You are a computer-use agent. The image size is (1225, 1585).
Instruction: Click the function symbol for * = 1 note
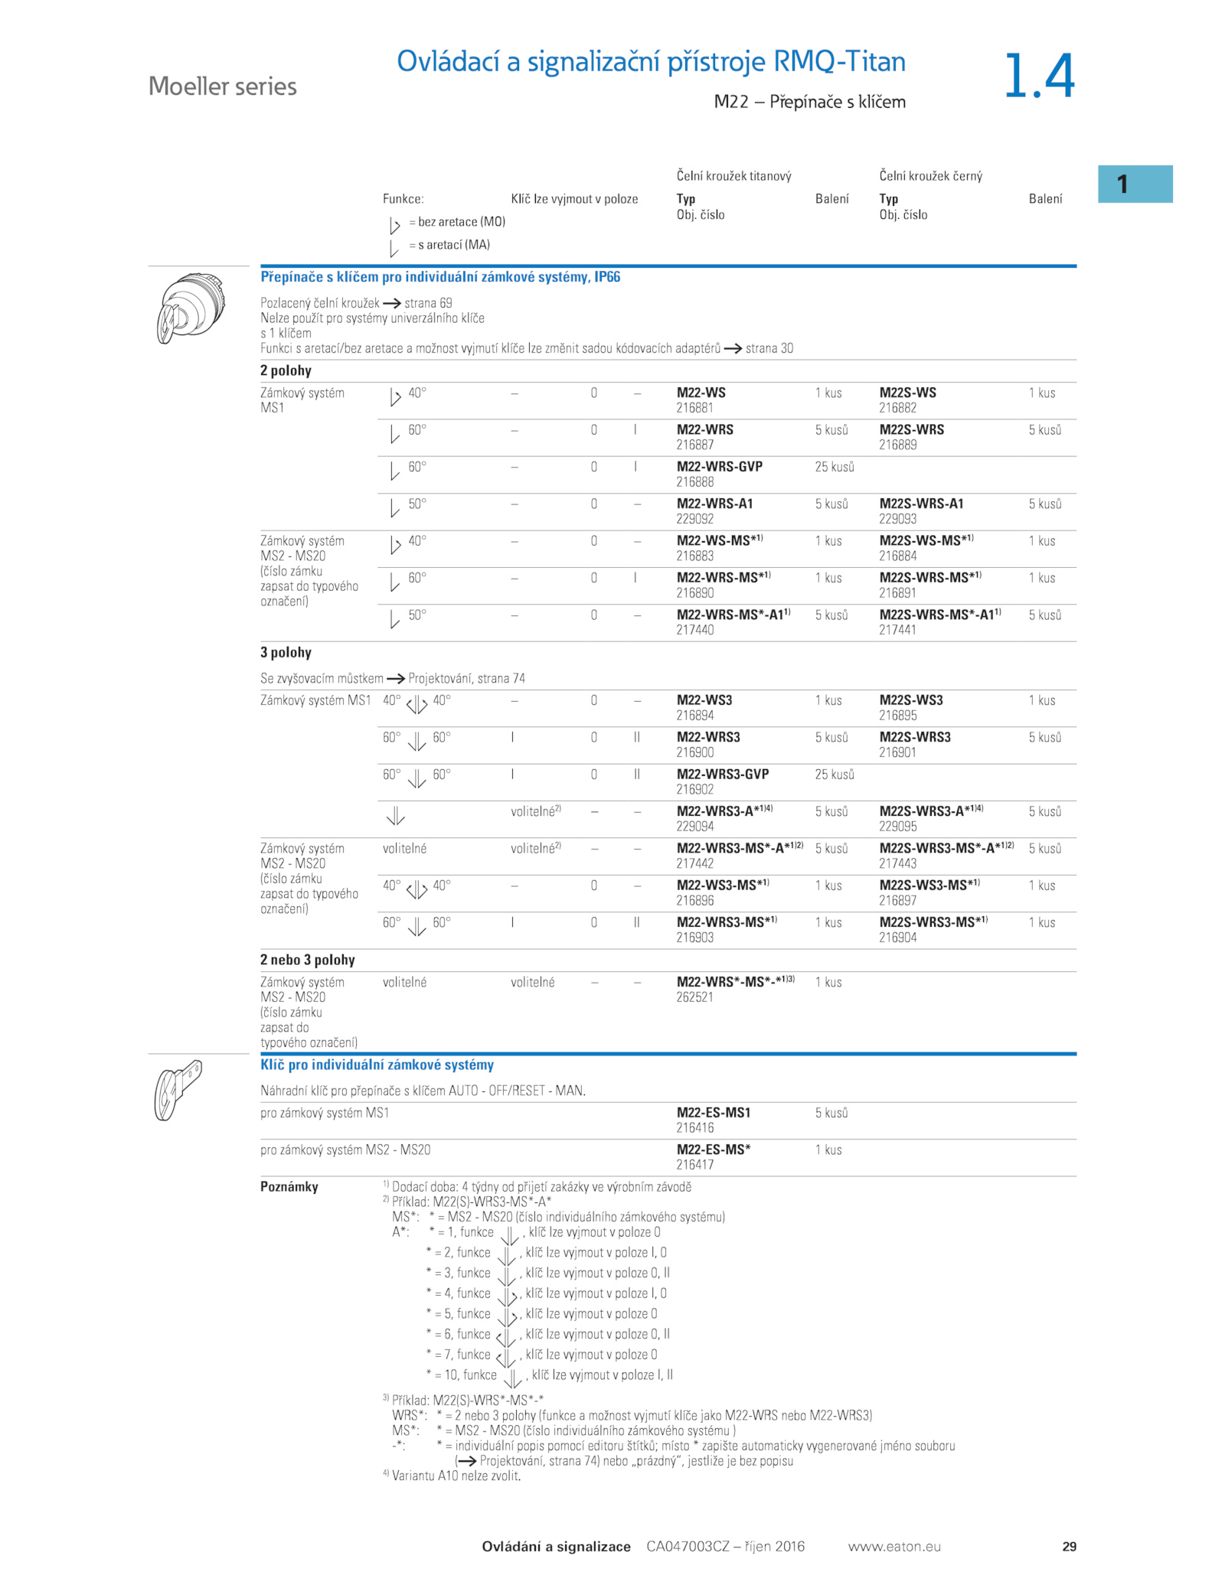[x=509, y=1236]
